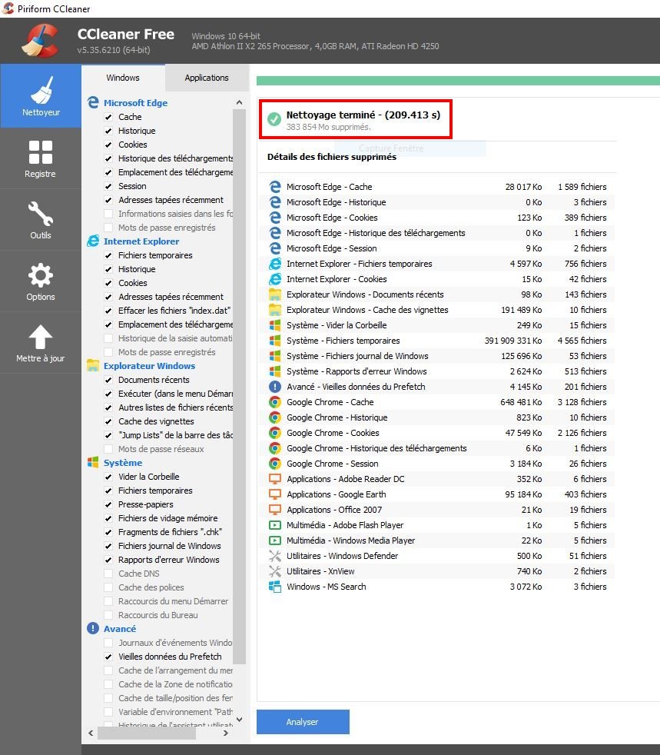Click the Système category header
Screen dimensions: 660x755
[x=123, y=463]
